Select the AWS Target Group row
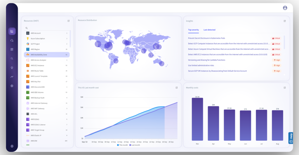The height and width of the screenshot is (155, 299). click(x=47, y=130)
